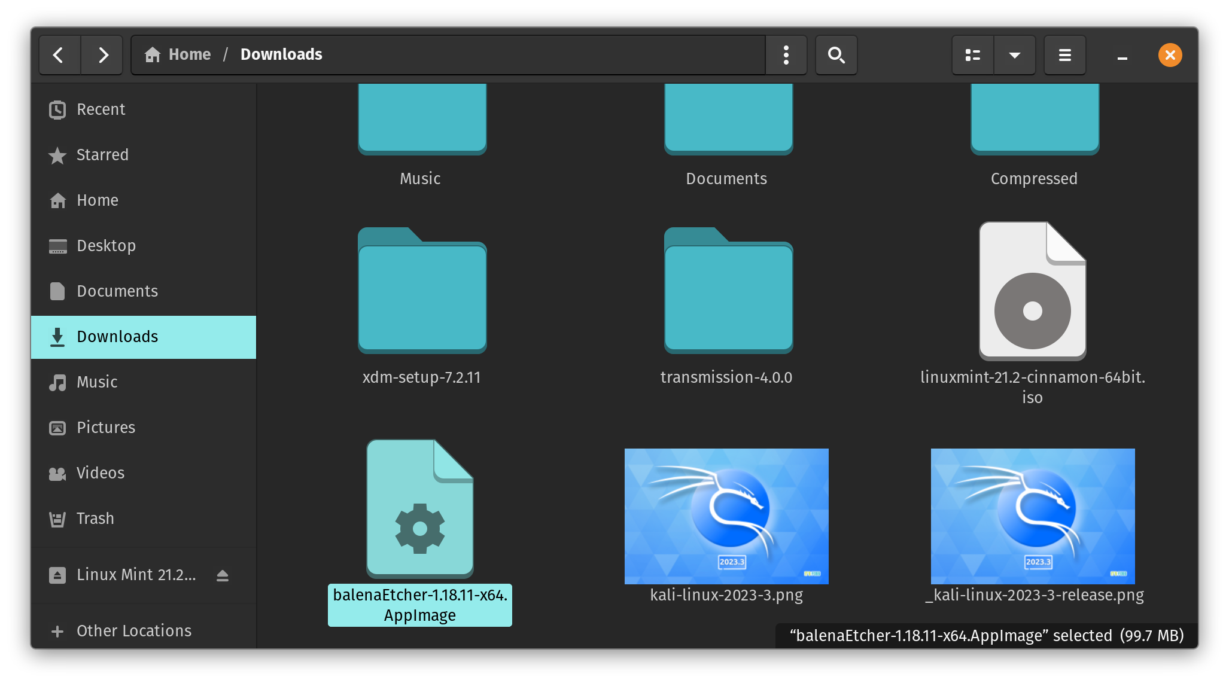Open the Pictures folder from sidebar
This screenshot has width=1229, height=683.
pos(105,428)
